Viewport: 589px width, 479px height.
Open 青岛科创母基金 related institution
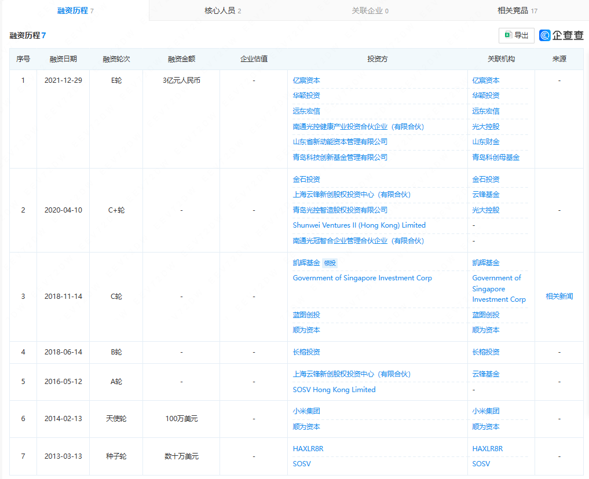(x=496, y=158)
